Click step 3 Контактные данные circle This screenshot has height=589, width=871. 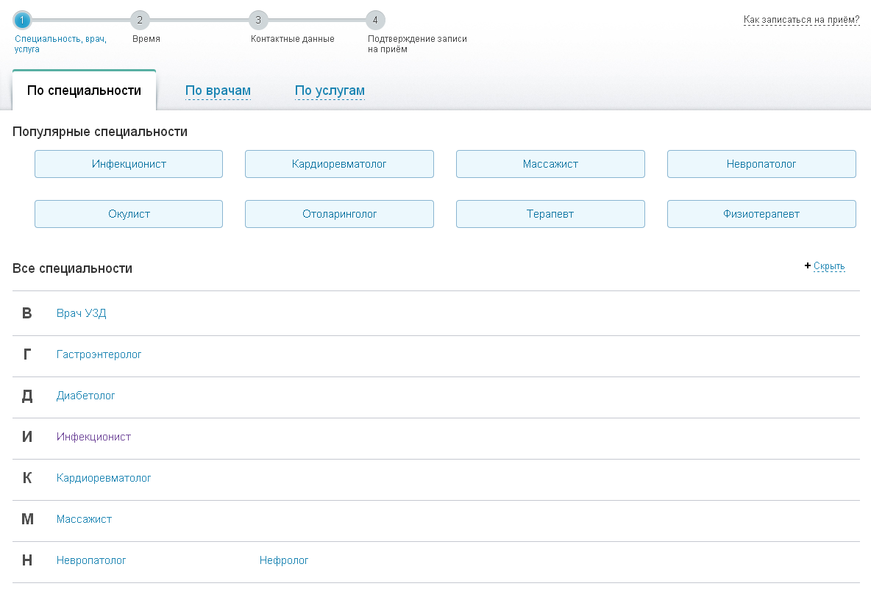[x=257, y=20]
